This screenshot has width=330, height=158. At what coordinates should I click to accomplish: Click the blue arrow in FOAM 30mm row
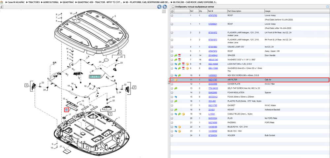176,97
